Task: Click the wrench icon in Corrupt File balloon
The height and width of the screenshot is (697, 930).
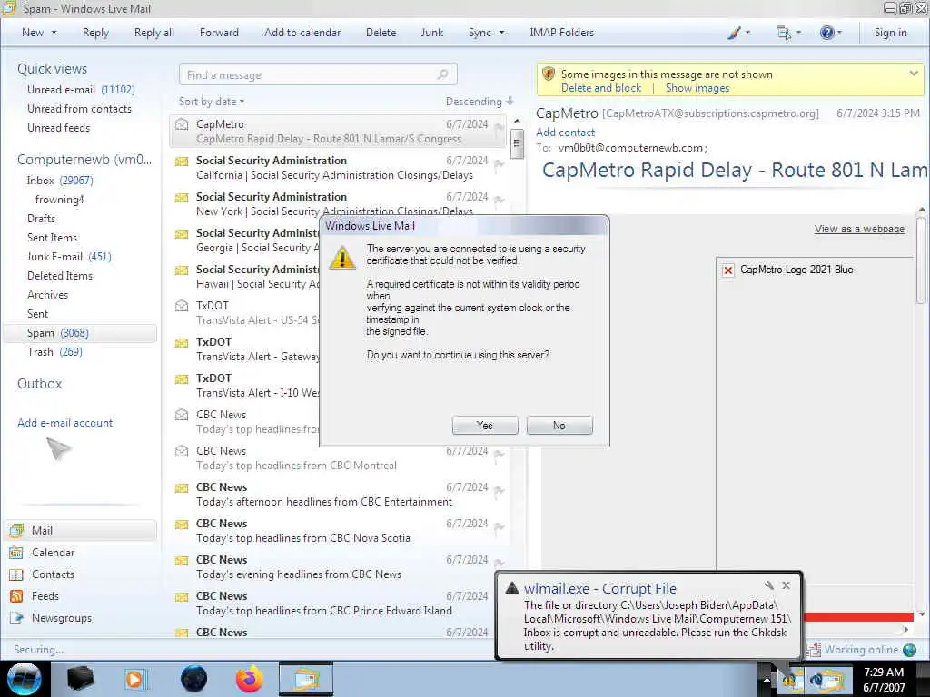Action: coord(769,585)
